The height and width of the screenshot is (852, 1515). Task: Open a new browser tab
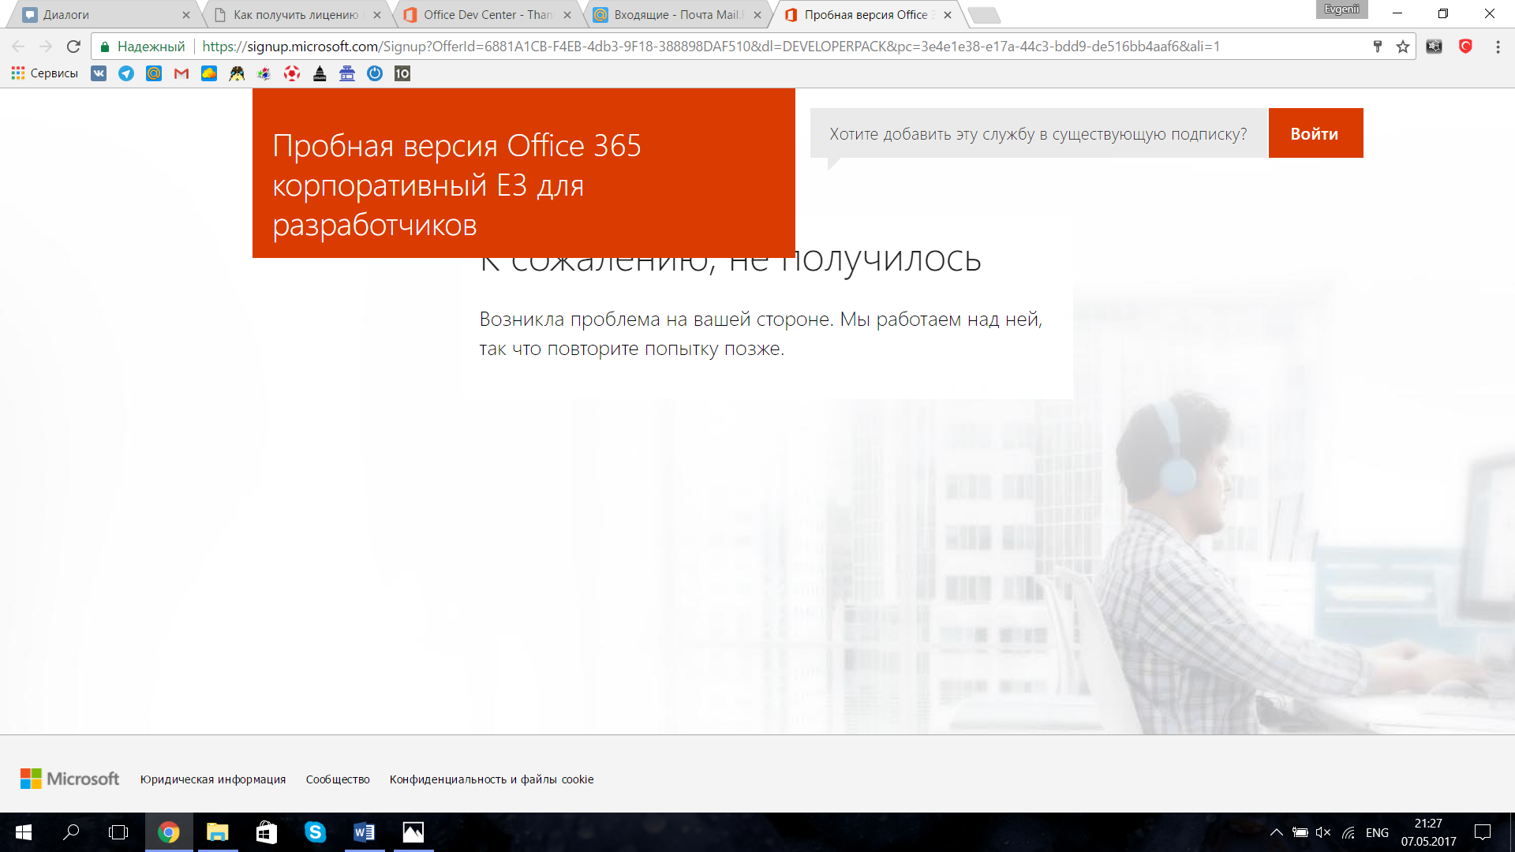pyautogui.click(x=984, y=15)
